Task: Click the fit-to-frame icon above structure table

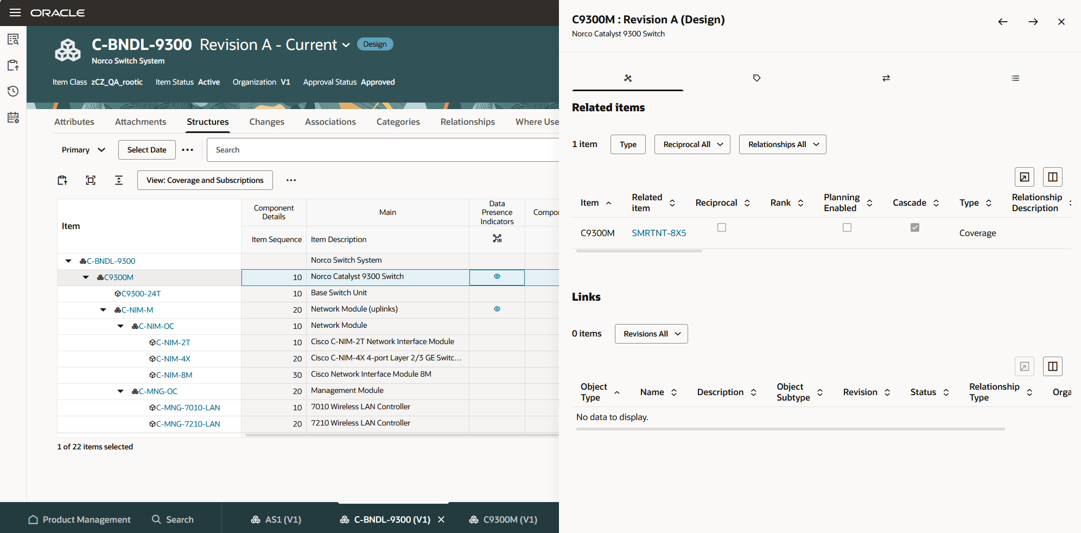Action: point(91,180)
